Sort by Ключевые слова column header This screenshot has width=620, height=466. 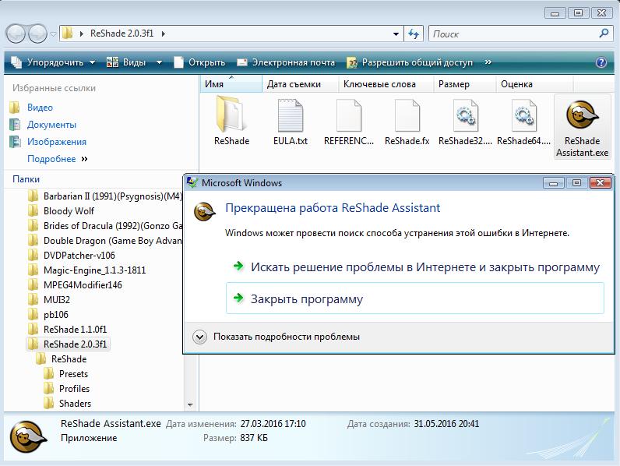(386, 84)
